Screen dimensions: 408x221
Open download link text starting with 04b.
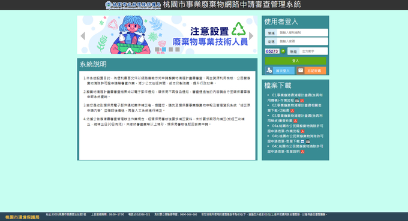[x=295, y=139]
